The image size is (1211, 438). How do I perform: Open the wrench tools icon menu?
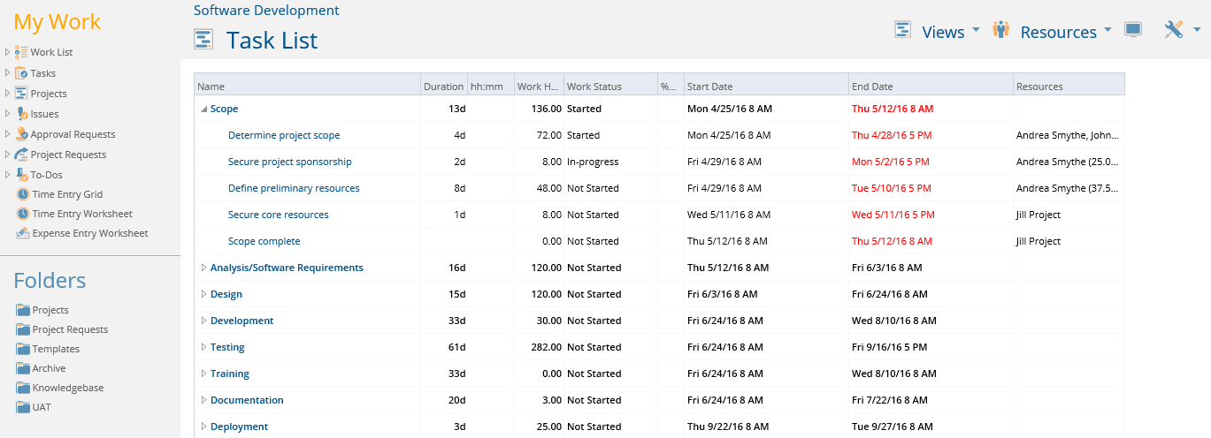[x=1174, y=30]
